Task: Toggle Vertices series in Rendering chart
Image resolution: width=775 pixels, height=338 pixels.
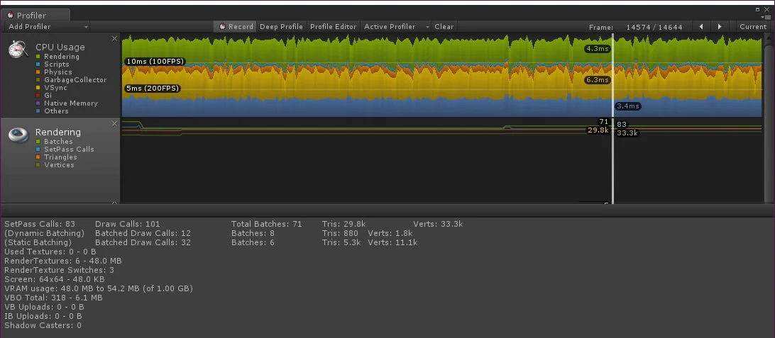Action: (x=38, y=165)
